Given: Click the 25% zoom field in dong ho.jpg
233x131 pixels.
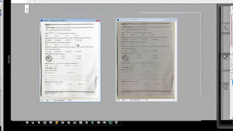Looking at the screenshot, I should [x=119, y=100].
